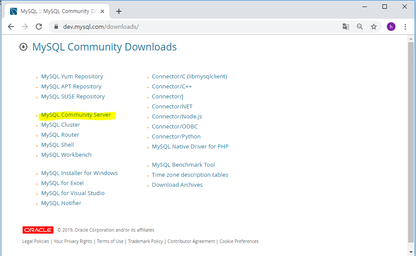Open Trademark Policy footer link
The height and width of the screenshot is (256, 416).
(x=145, y=241)
